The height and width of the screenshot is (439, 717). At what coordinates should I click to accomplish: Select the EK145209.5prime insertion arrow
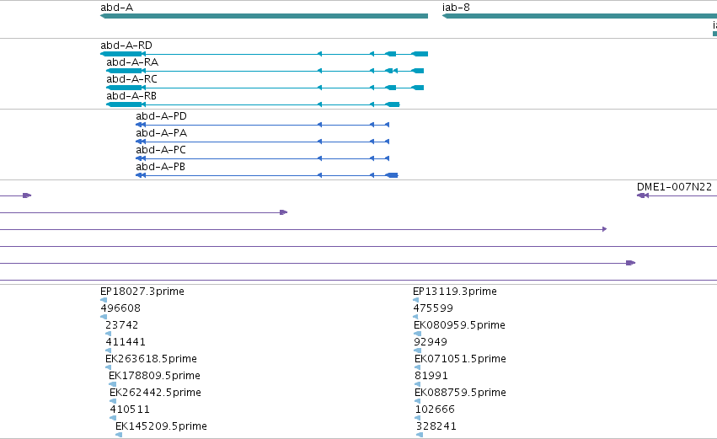tap(119, 435)
